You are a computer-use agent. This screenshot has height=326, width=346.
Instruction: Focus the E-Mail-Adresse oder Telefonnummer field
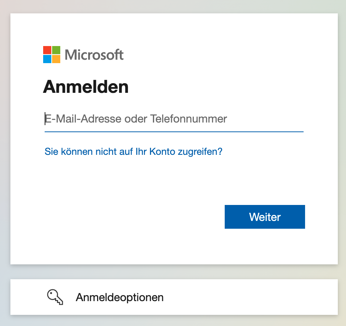174,119
